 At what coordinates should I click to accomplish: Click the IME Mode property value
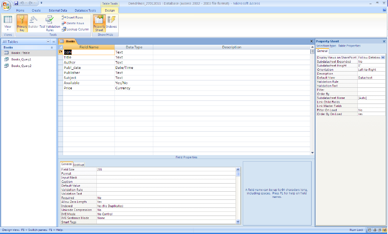click(166, 214)
